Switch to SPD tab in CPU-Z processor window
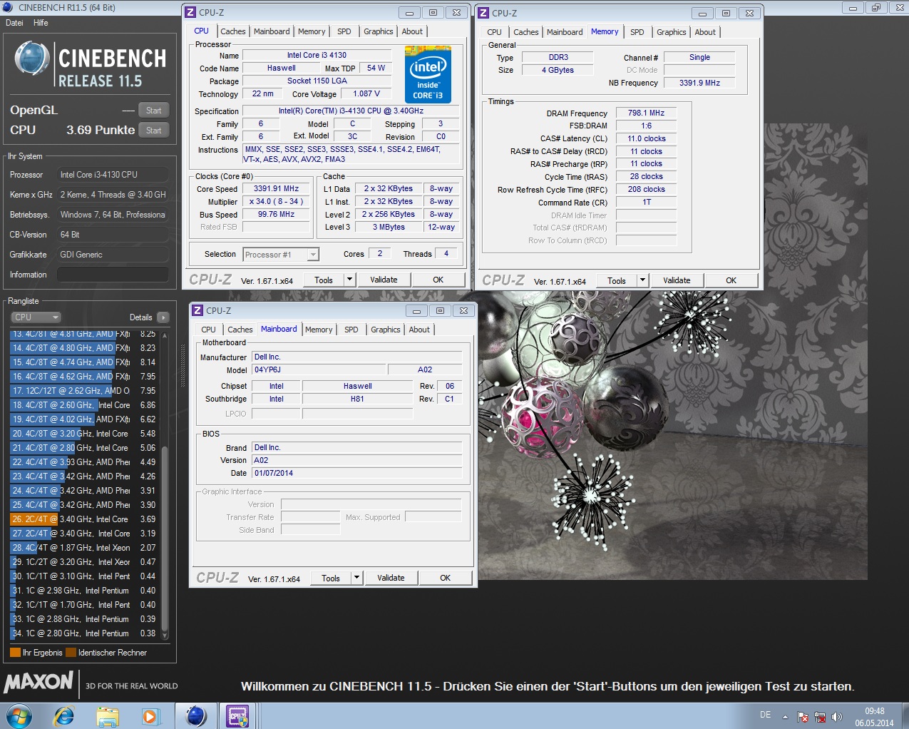Screen dimensions: 909x729 point(344,31)
